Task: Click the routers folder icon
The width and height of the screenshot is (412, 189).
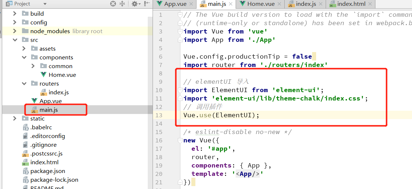Action: click(34, 84)
